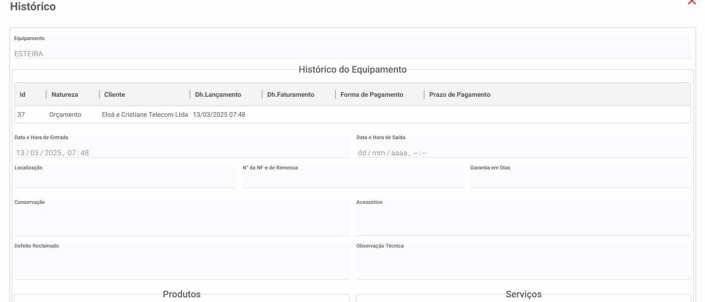Click client Eloá e Cristiane Telecom Ltda

tap(145, 114)
